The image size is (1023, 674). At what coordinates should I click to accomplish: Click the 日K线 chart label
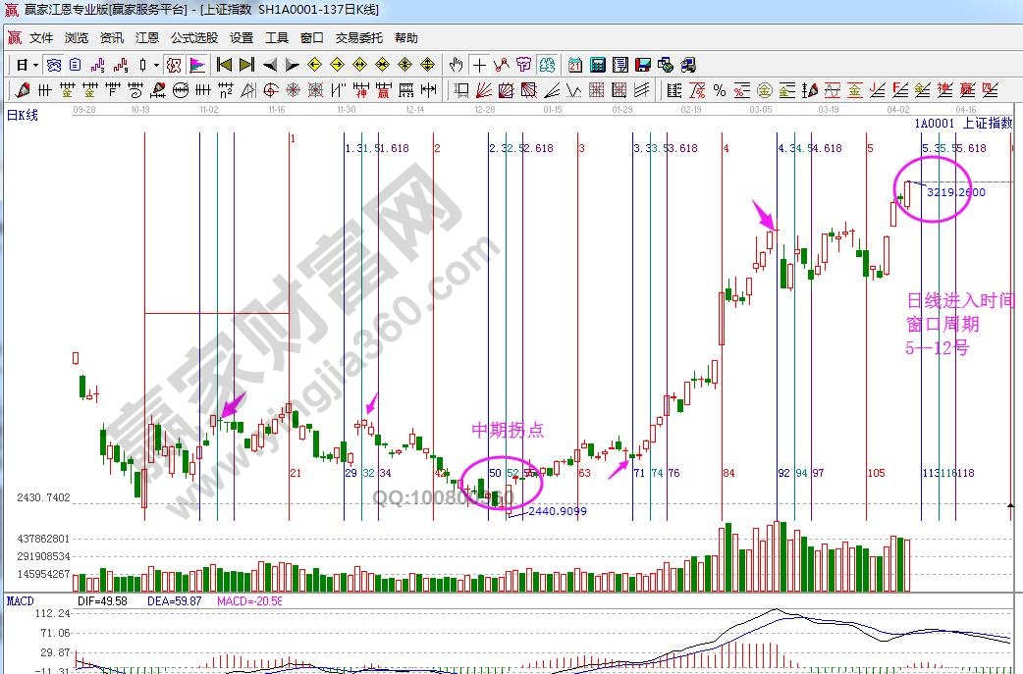pyautogui.click(x=23, y=116)
